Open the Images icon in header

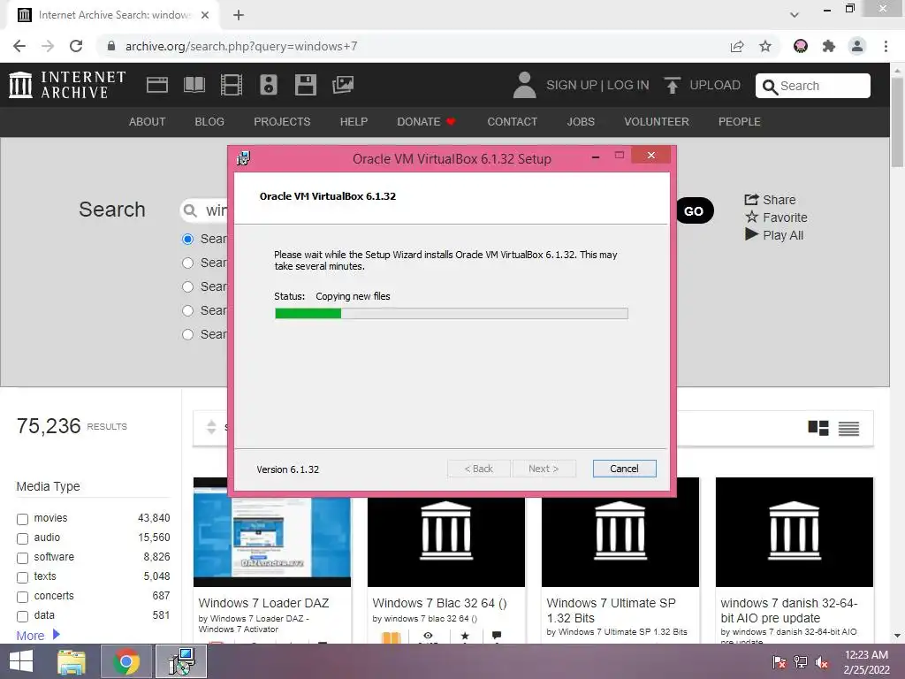pos(343,85)
